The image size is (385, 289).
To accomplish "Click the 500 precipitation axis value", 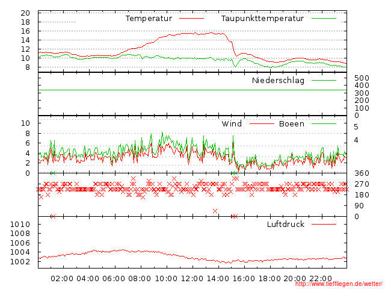I will [x=362, y=78].
